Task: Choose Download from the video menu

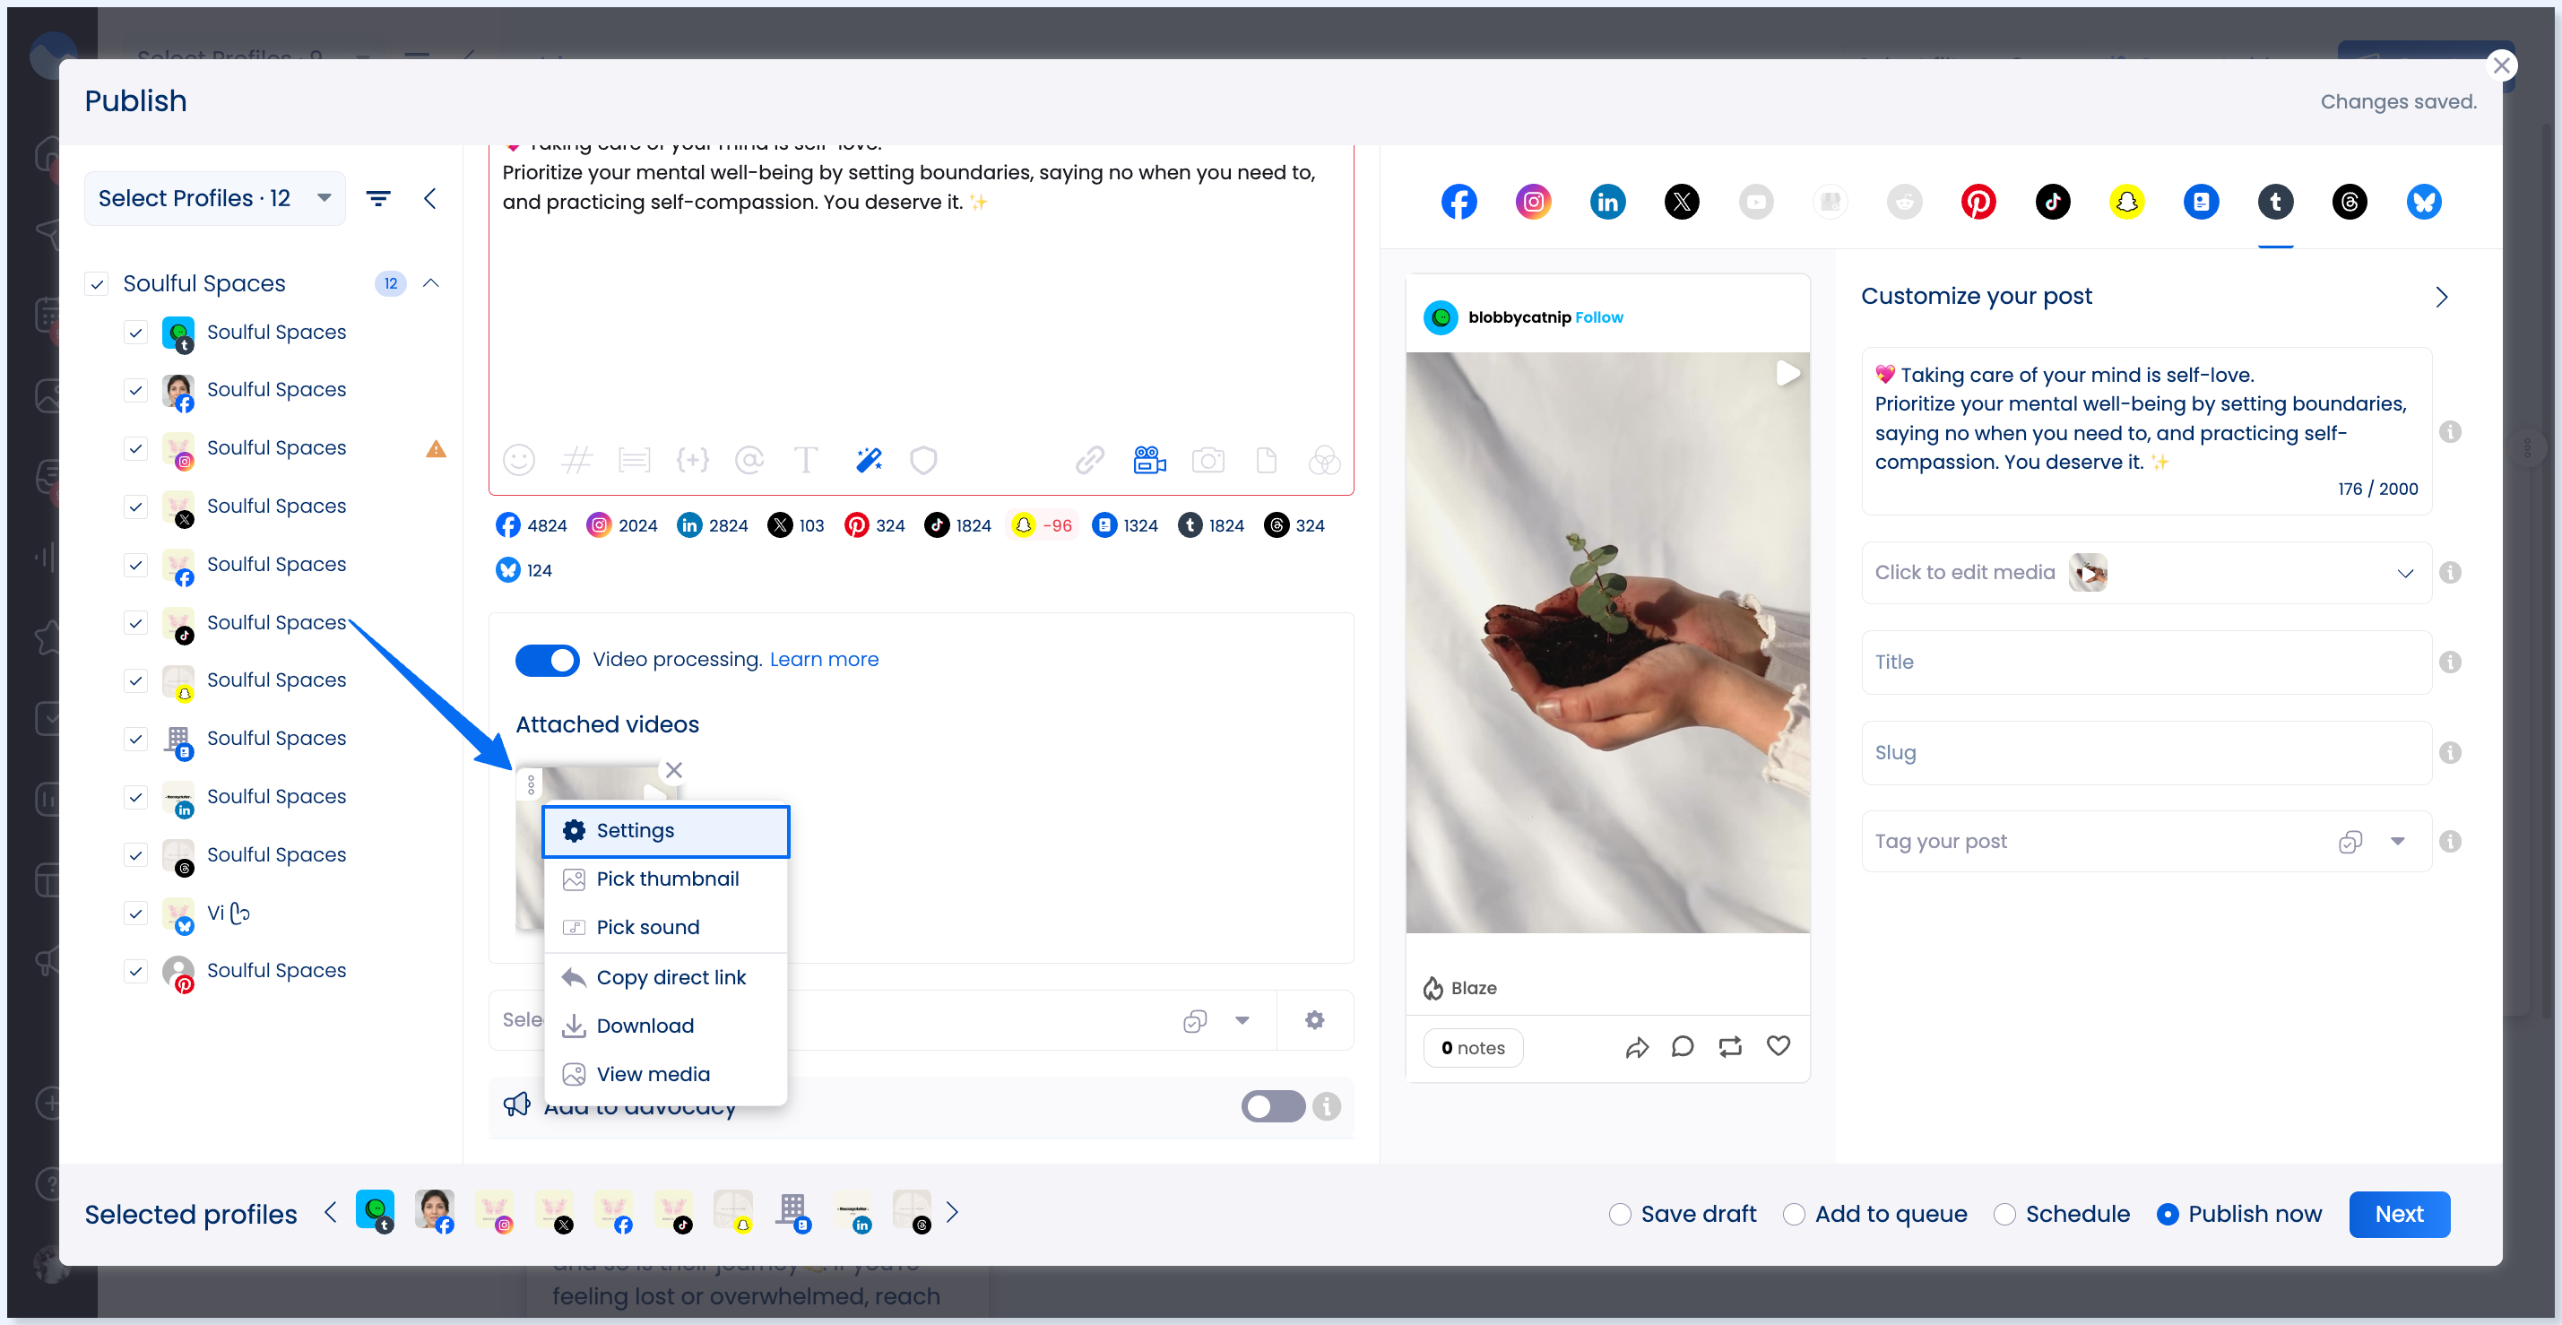Action: point(665,1026)
